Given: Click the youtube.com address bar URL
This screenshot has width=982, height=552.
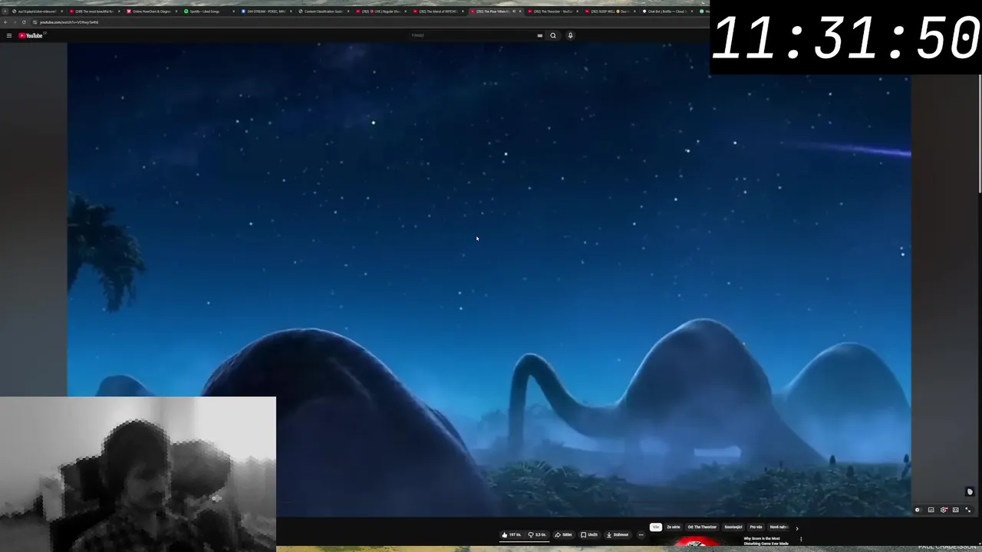Looking at the screenshot, I should 69,22.
